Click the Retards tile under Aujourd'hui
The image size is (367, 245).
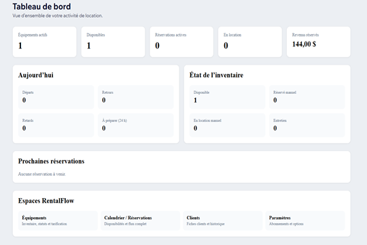[56, 125]
